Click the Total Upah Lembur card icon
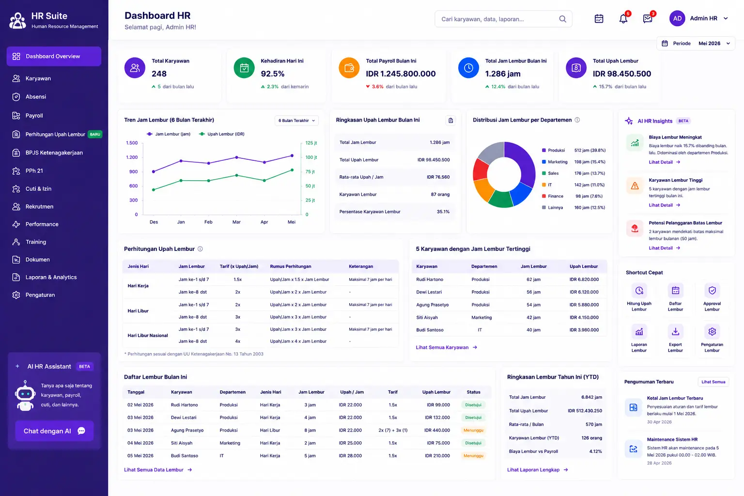 coord(576,68)
